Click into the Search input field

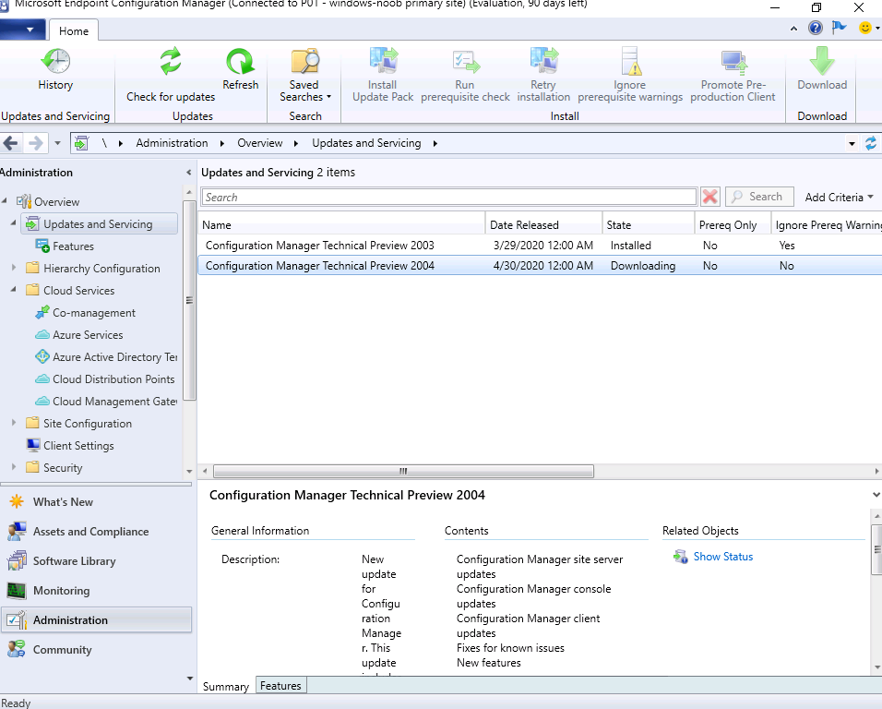point(449,197)
